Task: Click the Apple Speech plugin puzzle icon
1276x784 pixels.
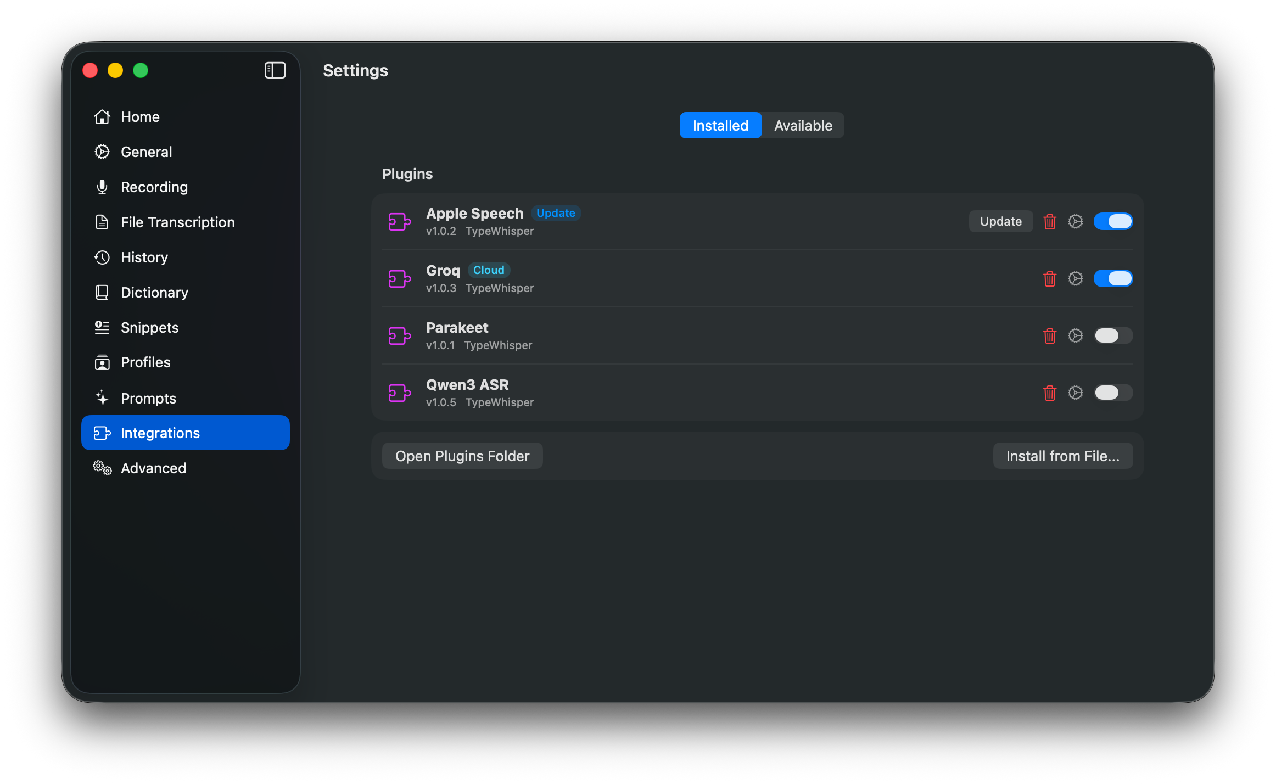Action: pos(399,221)
